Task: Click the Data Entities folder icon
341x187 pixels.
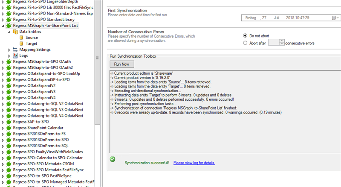Action: (x=15, y=32)
